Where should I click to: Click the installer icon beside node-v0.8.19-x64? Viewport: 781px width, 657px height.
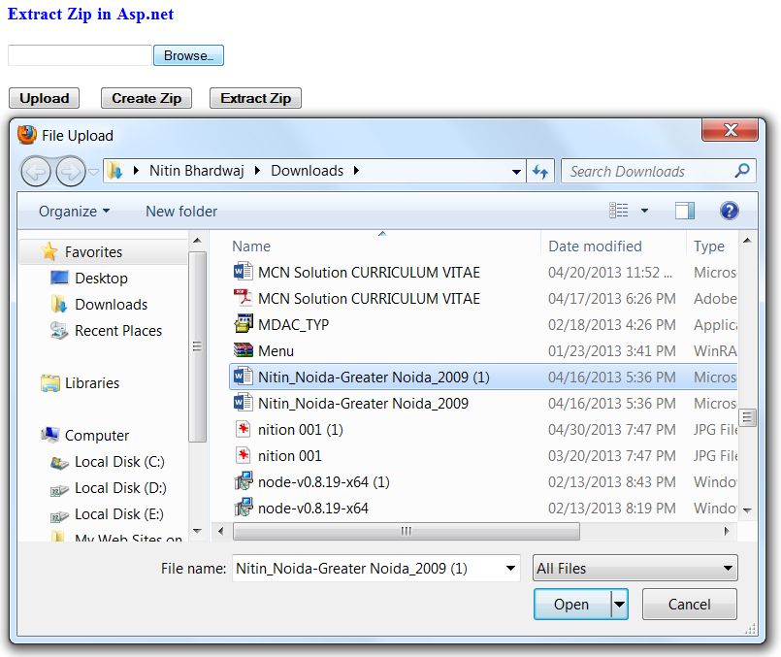tap(243, 508)
